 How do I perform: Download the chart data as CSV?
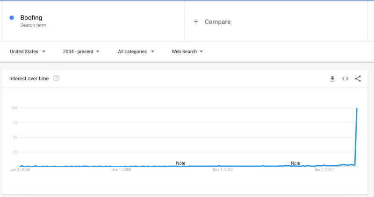332,79
